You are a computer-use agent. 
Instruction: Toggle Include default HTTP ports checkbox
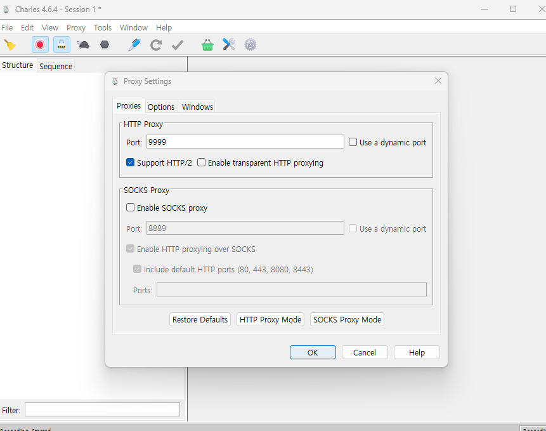pyautogui.click(x=137, y=269)
